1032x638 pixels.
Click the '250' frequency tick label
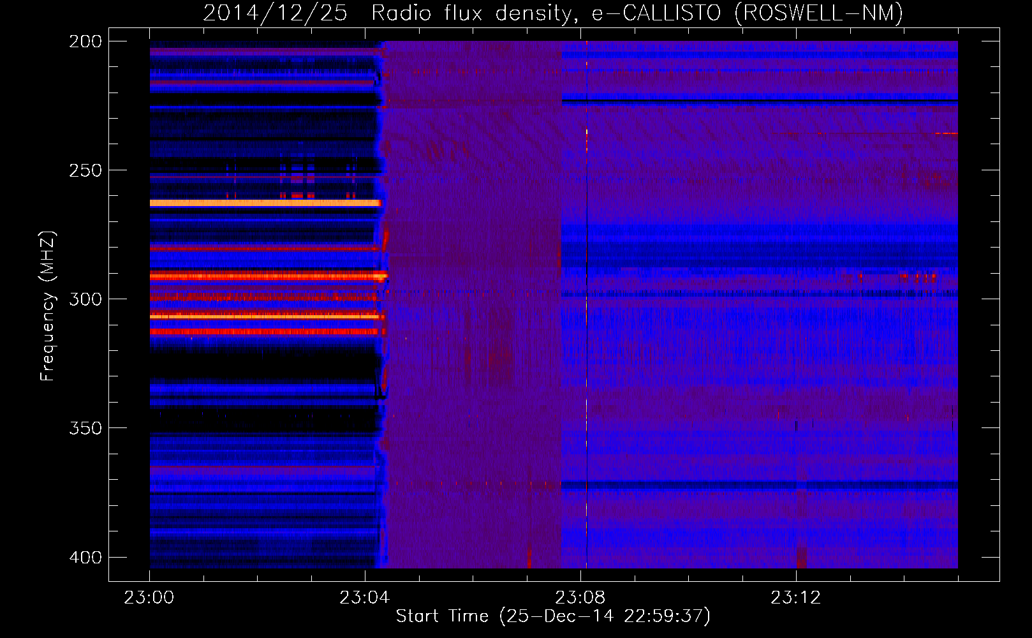[85, 170]
